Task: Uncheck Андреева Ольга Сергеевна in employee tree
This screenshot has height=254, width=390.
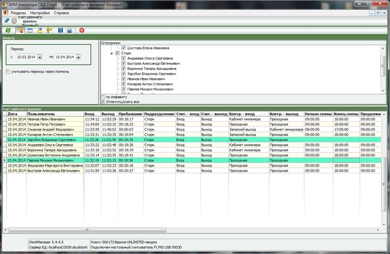Action: (x=123, y=58)
